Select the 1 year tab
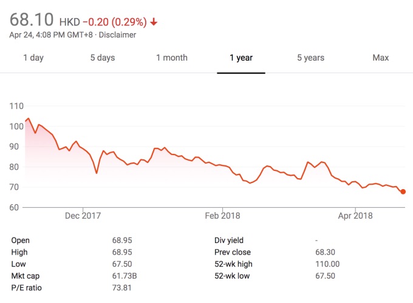The width and height of the screenshot is (413, 303). (241, 58)
